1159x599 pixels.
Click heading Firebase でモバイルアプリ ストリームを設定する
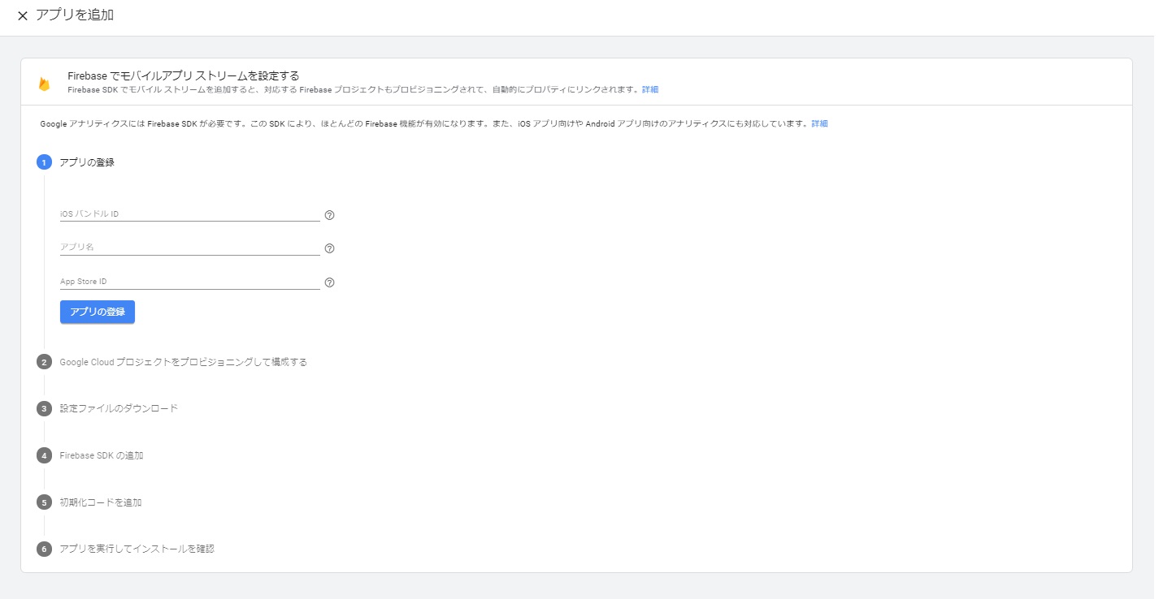click(184, 75)
